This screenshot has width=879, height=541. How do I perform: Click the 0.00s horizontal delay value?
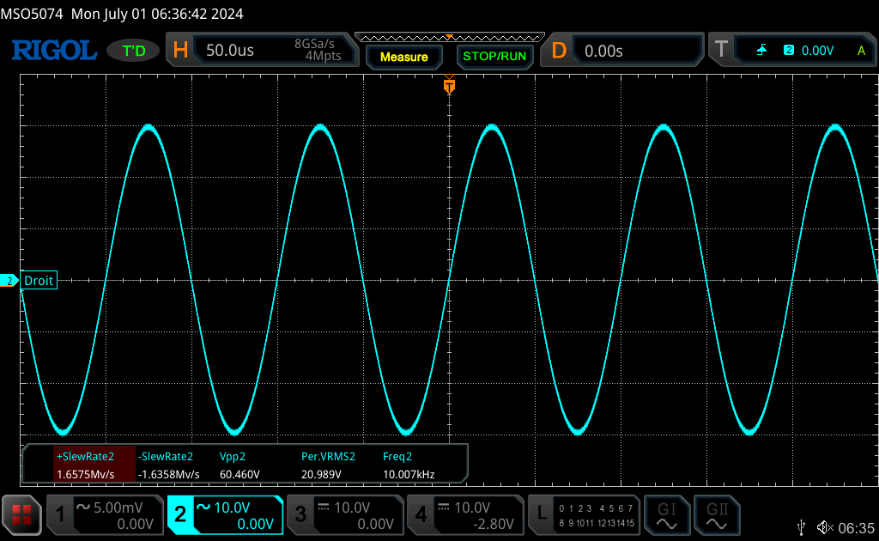click(x=603, y=51)
